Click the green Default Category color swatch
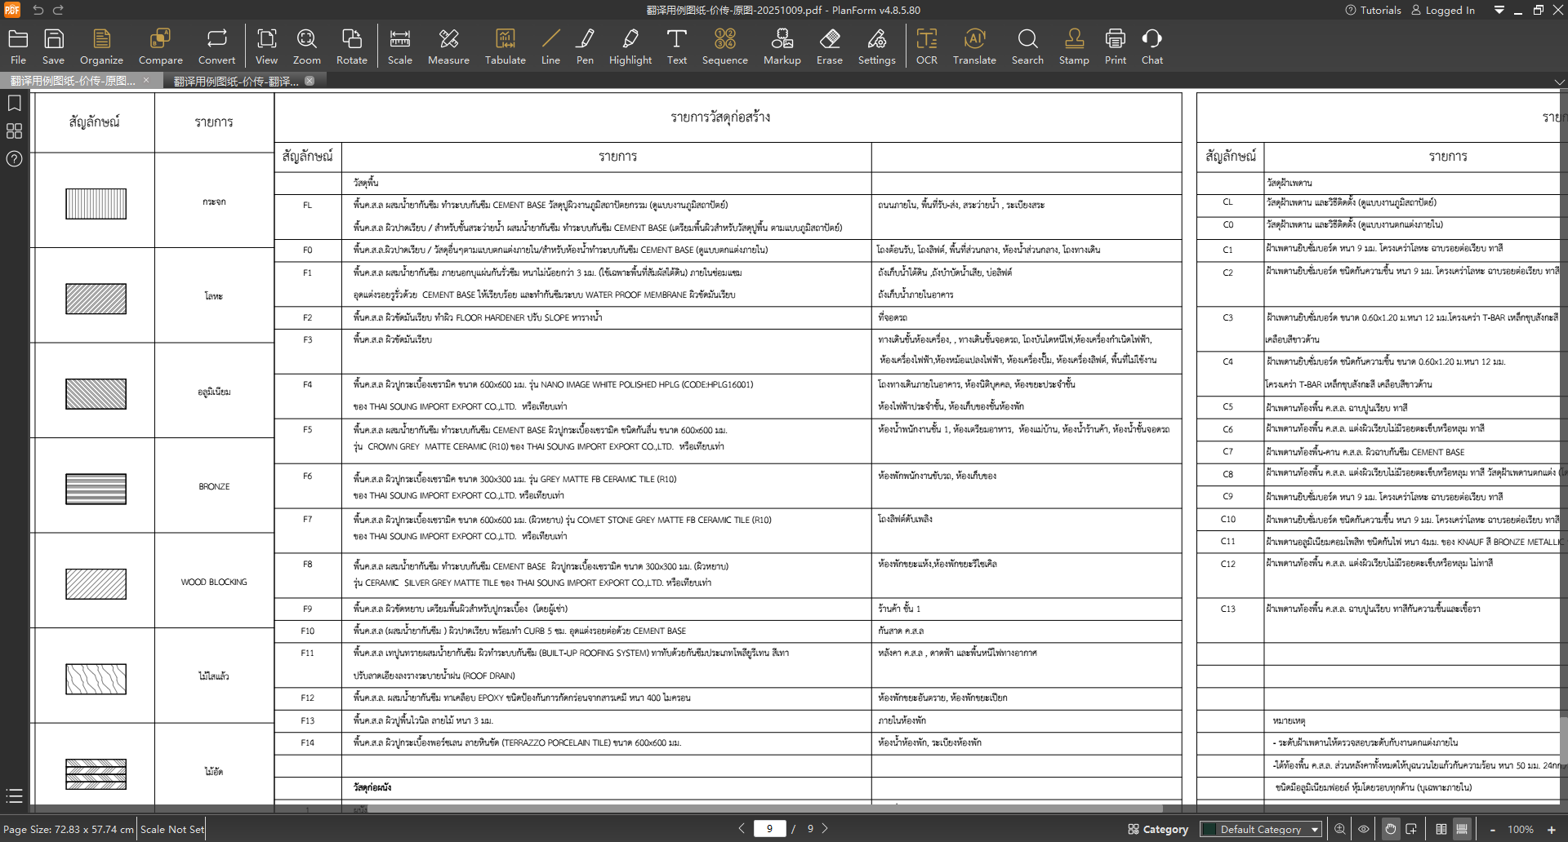The height and width of the screenshot is (842, 1568). pos(1209,830)
